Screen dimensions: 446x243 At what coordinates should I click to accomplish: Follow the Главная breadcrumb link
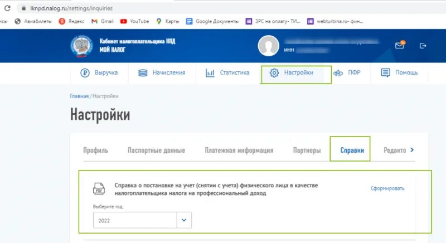(x=79, y=96)
